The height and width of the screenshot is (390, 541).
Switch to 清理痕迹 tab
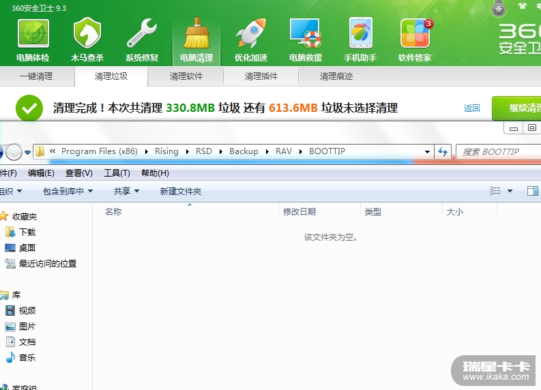pos(336,76)
